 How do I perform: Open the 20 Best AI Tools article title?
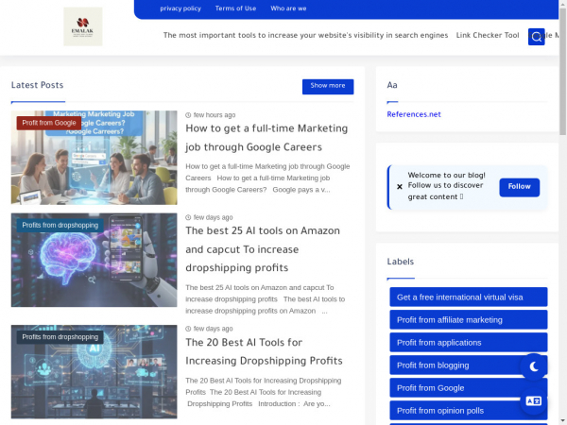point(264,351)
